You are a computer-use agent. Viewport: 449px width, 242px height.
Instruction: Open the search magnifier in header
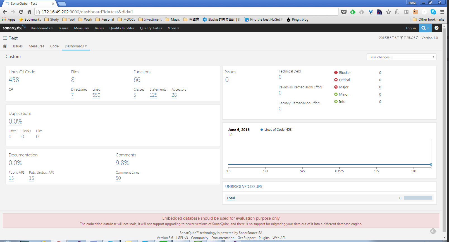tap(425, 28)
